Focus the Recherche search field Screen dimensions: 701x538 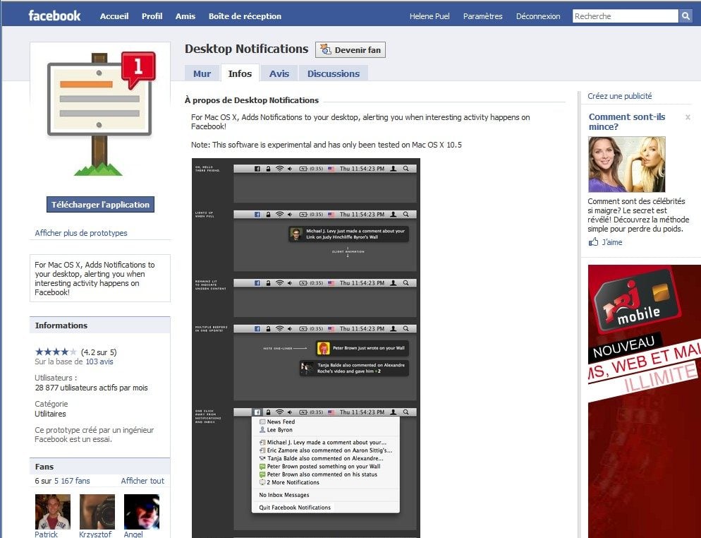(x=625, y=16)
